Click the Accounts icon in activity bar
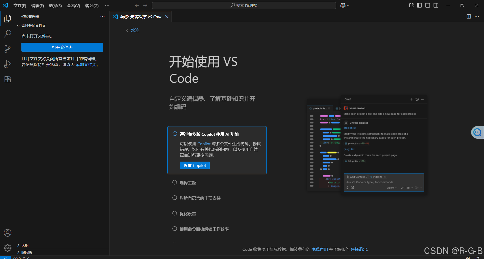484x259 pixels. point(8,233)
